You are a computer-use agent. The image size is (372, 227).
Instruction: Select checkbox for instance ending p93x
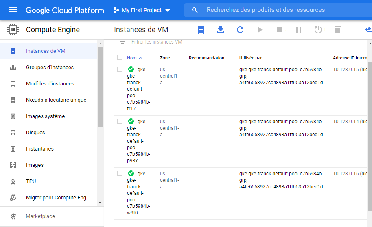[x=120, y=121]
